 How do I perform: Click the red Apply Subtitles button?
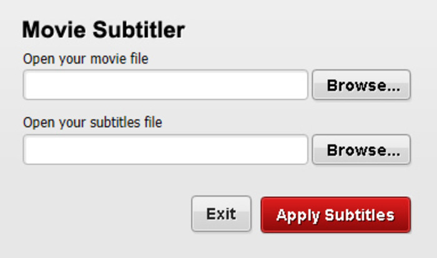click(336, 215)
